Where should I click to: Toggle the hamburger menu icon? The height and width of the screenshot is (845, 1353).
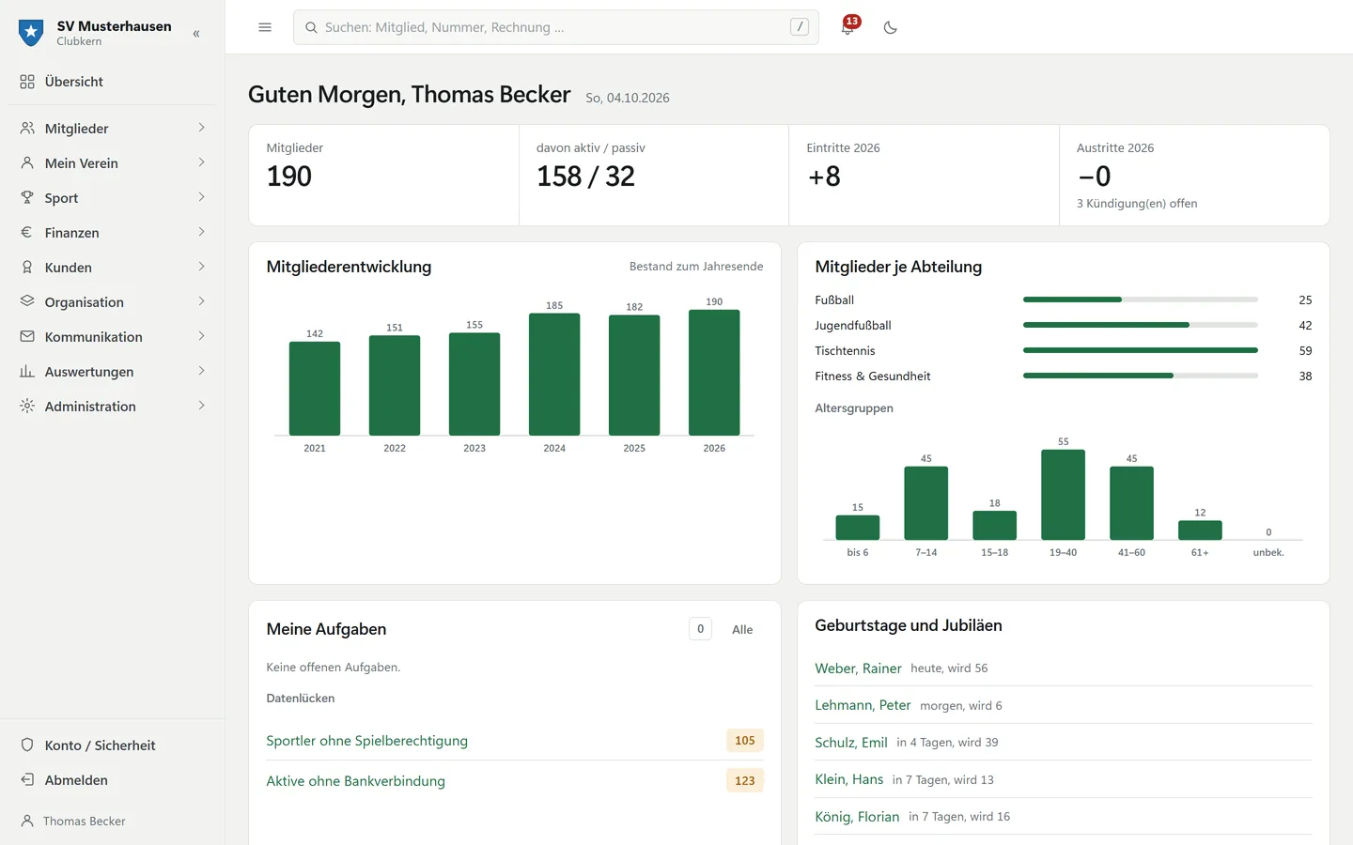pyautogui.click(x=265, y=27)
